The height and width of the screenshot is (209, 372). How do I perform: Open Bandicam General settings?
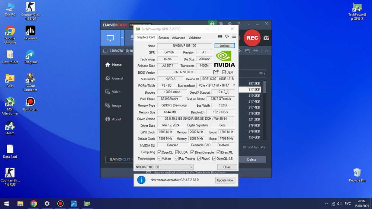[114, 78]
